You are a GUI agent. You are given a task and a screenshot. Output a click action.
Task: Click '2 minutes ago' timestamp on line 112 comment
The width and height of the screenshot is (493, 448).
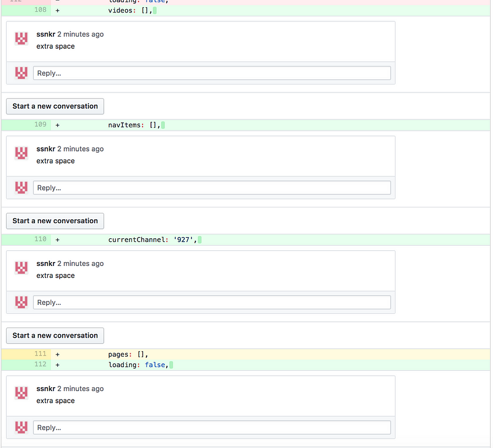[81, 389]
